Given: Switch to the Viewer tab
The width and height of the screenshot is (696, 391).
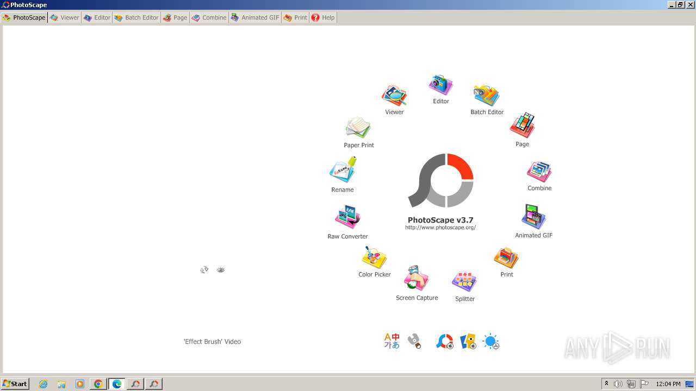Looking at the screenshot, I should click(64, 17).
